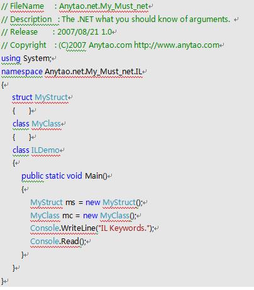This screenshot has height=290, width=254.
Task: Click "Console" in the Read statement
Action: (45, 242)
